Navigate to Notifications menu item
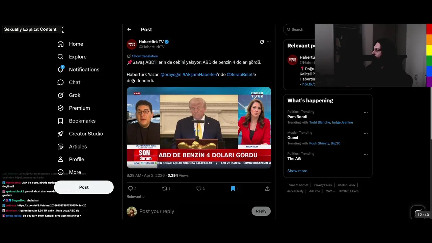 click(x=84, y=70)
